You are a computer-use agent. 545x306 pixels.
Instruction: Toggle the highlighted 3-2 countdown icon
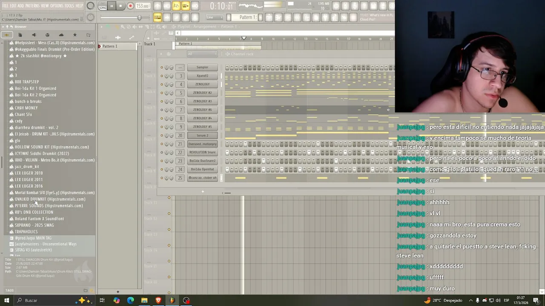pyautogui.click(x=176, y=6)
